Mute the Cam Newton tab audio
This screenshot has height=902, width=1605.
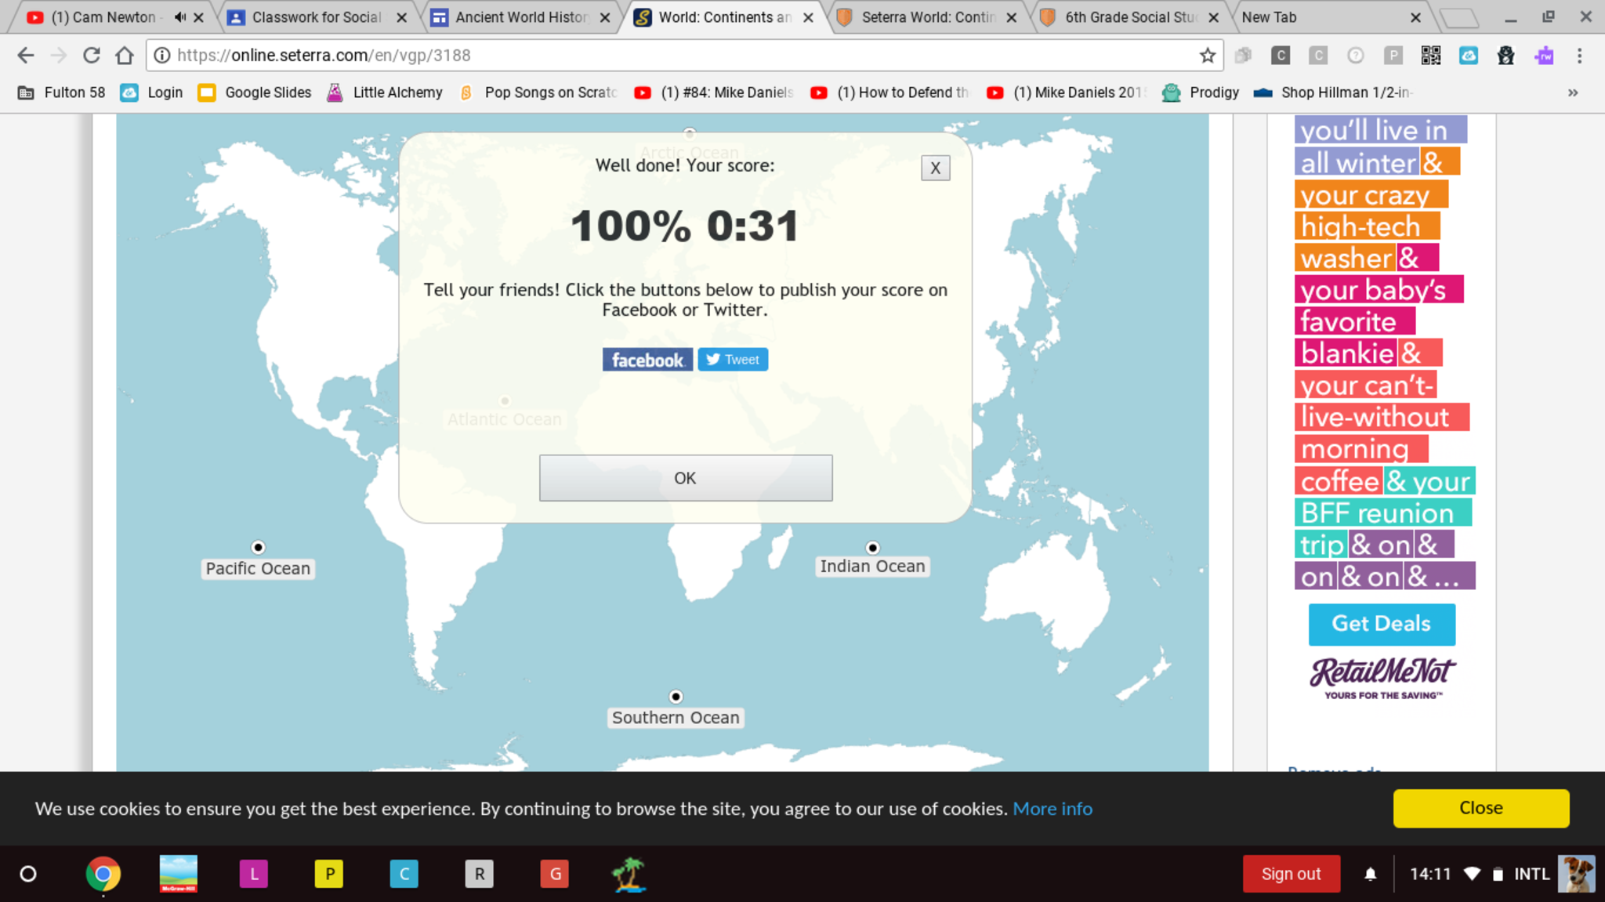click(180, 17)
